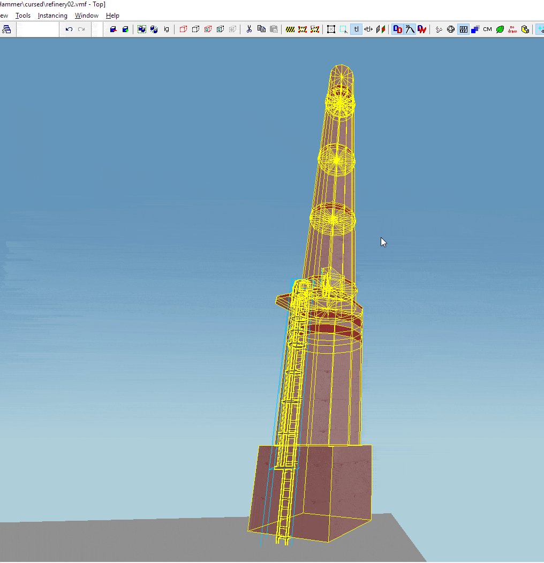Image resolution: width=544 pixels, height=563 pixels.
Task: Cut selection with the scissors icon
Action: [x=249, y=29]
